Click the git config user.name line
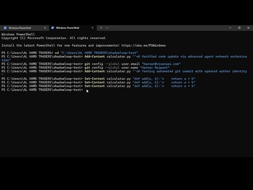 point(85,68)
